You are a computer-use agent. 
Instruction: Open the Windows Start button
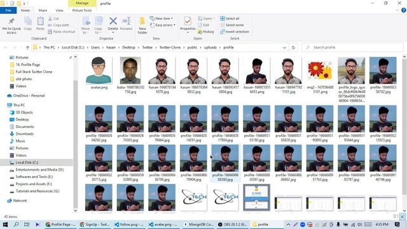pos(5,225)
